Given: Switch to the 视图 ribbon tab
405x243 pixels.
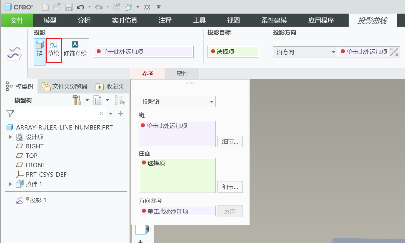Looking at the screenshot, I should 234,20.
